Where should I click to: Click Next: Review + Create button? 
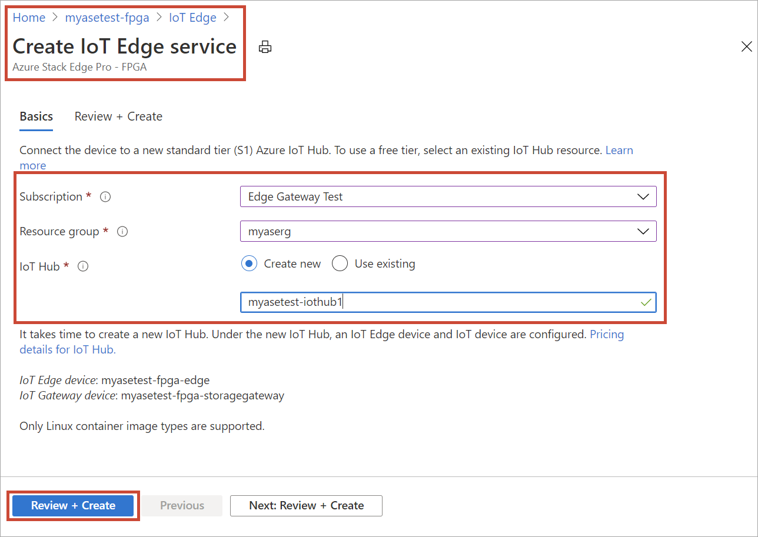[306, 505]
